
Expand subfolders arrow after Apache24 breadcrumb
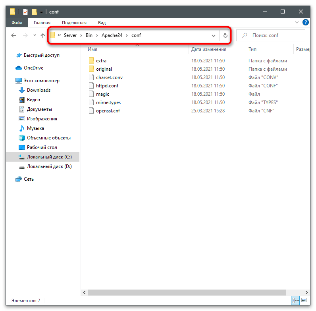[x=127, y=36]
